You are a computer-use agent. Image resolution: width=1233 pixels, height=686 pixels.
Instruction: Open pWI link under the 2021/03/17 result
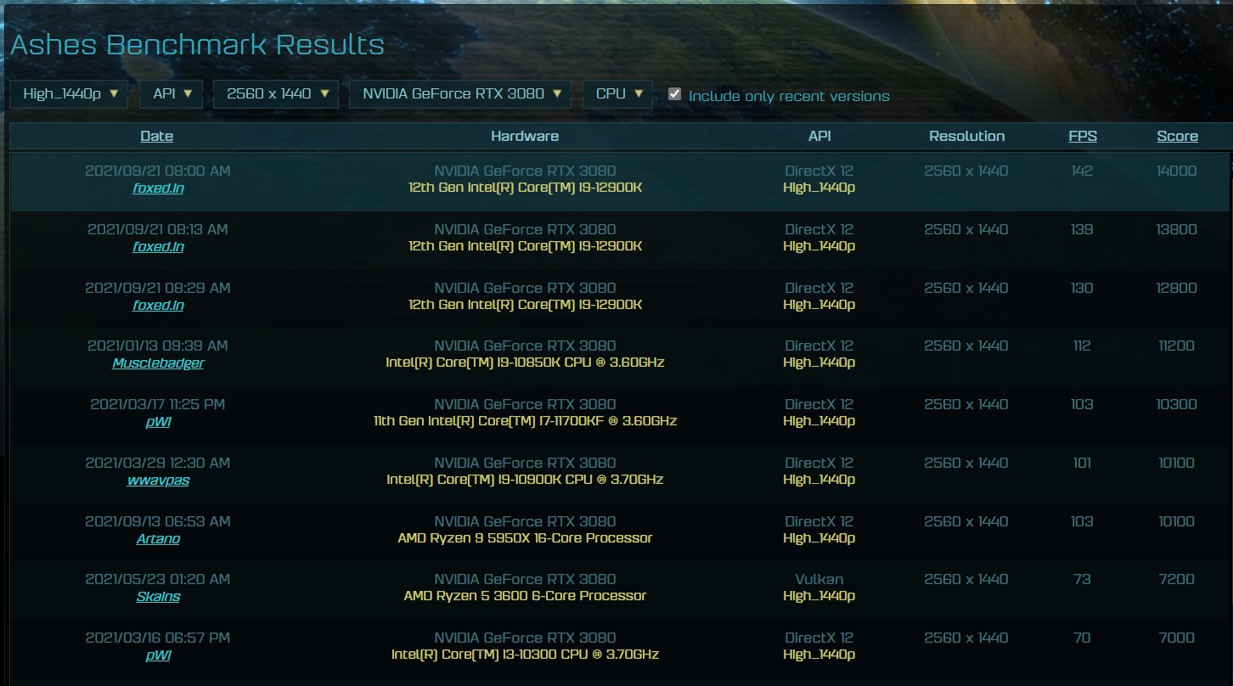coord(158,422)
